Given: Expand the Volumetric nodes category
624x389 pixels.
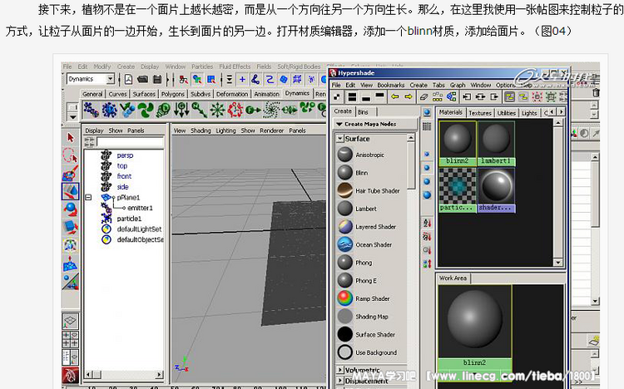Looking at the screenshot, I should (339, 370).
